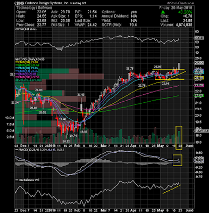Click the Dec label on bottom date axis
The image size is (209, 213).
tap(23, 210)
